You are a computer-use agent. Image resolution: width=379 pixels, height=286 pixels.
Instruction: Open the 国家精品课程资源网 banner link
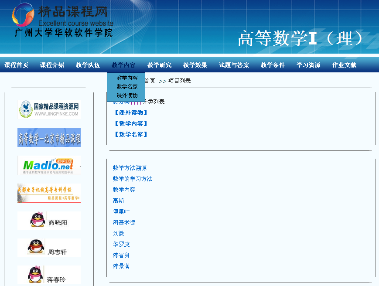pos(49,109)
